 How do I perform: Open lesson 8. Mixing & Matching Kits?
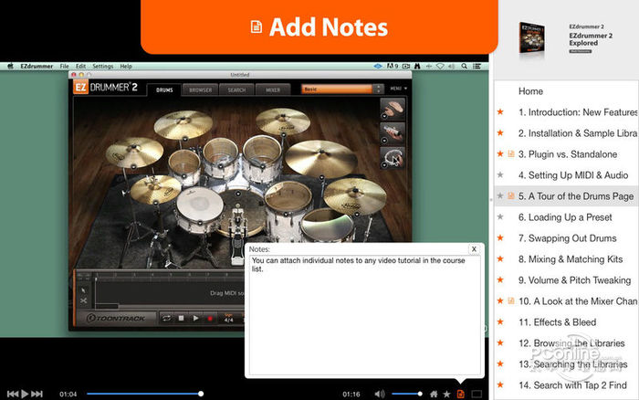click(x=571, y=259)
